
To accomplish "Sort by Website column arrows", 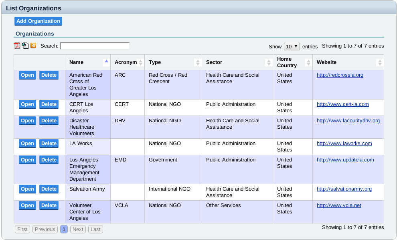I will point(380,62).
